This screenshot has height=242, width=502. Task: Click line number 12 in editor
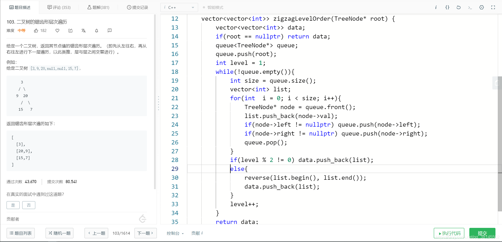tap(175, 19)
